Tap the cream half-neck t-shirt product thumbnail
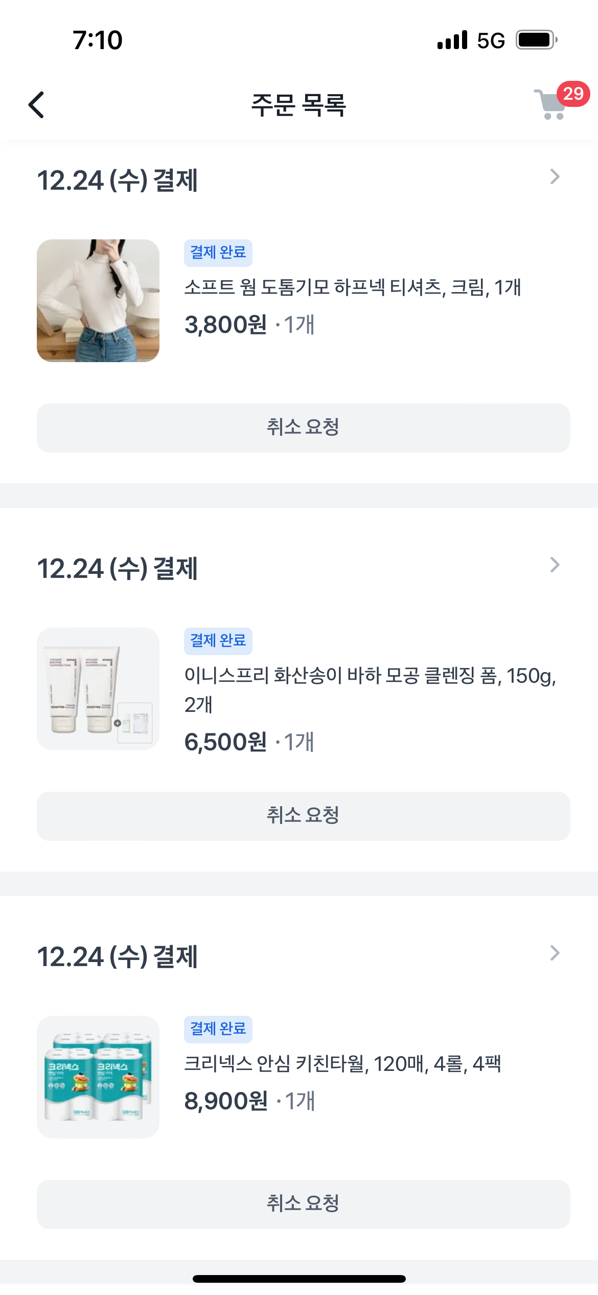598x1295 pixels. click(x=98, y=301)
